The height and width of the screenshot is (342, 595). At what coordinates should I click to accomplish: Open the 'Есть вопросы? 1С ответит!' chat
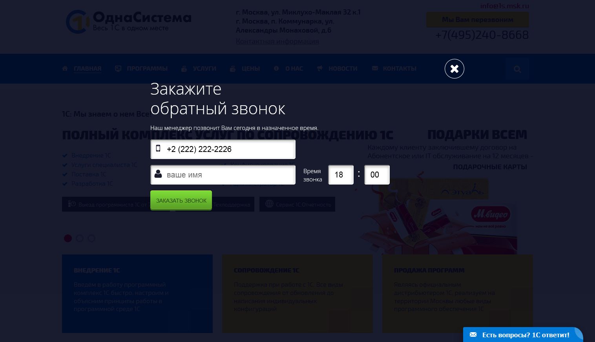coord(523,335)
